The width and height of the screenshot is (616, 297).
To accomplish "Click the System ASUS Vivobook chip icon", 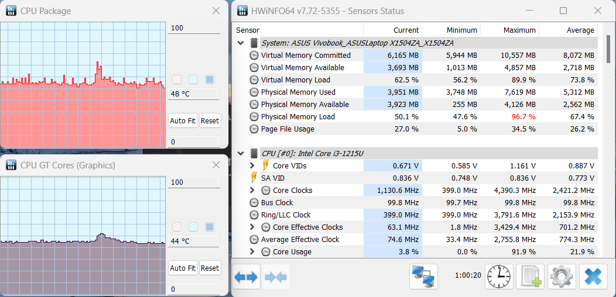I will (x=254, y=43).
